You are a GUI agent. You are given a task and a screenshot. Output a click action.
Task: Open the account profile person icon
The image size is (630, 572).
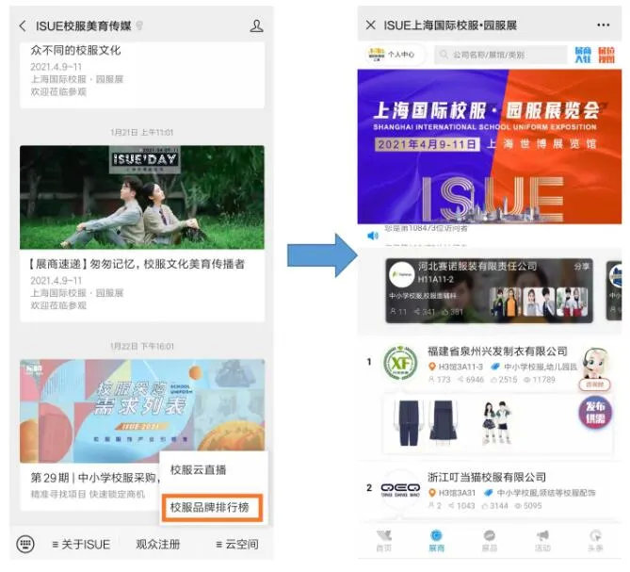tap(256, 26)
